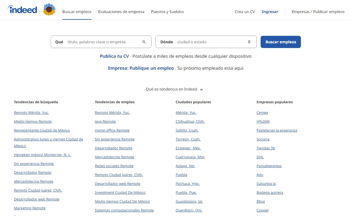This screenshot has width=351, height=216.
Task: Click 'Ciudades populares' column heading
Action: tap(193, 102)
